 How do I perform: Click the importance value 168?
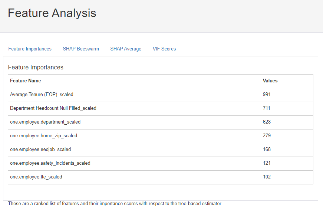pos(267,150)
